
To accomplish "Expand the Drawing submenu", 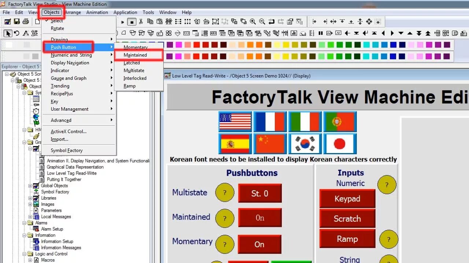I will (x=79, y=39).
